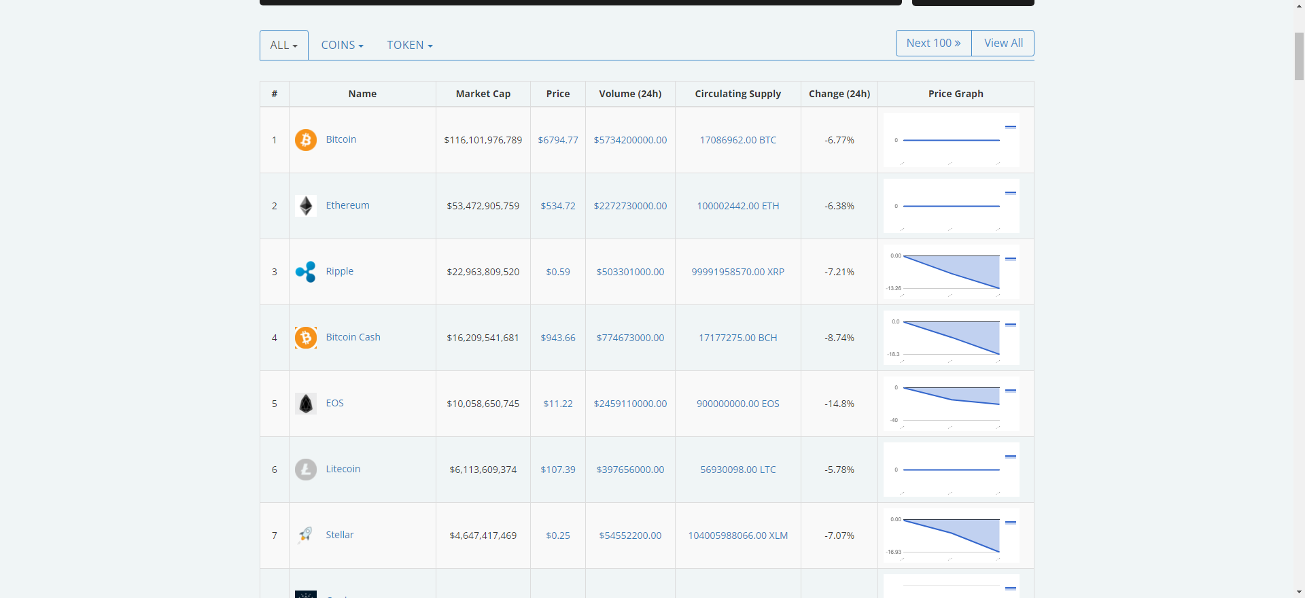Viewport: 1305px width, 598px height.
Task: Click the Change (24h) column header
Action: pos(839,94)
